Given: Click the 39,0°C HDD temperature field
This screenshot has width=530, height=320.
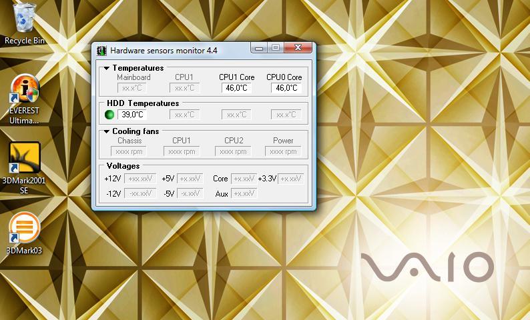Looking at the screenshot, I should 132,115.
